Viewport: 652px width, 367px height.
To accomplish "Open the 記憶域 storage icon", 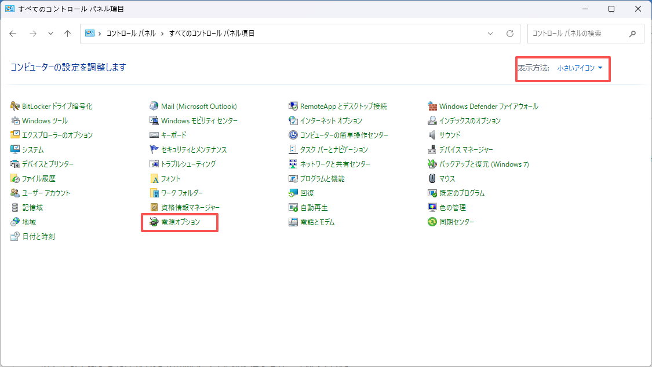I will pyautogui.click(x=15, y=208).
